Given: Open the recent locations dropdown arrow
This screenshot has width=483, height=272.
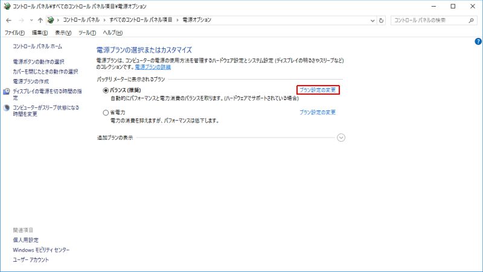Looking at the screenshot, I should (x=30, y=20).
